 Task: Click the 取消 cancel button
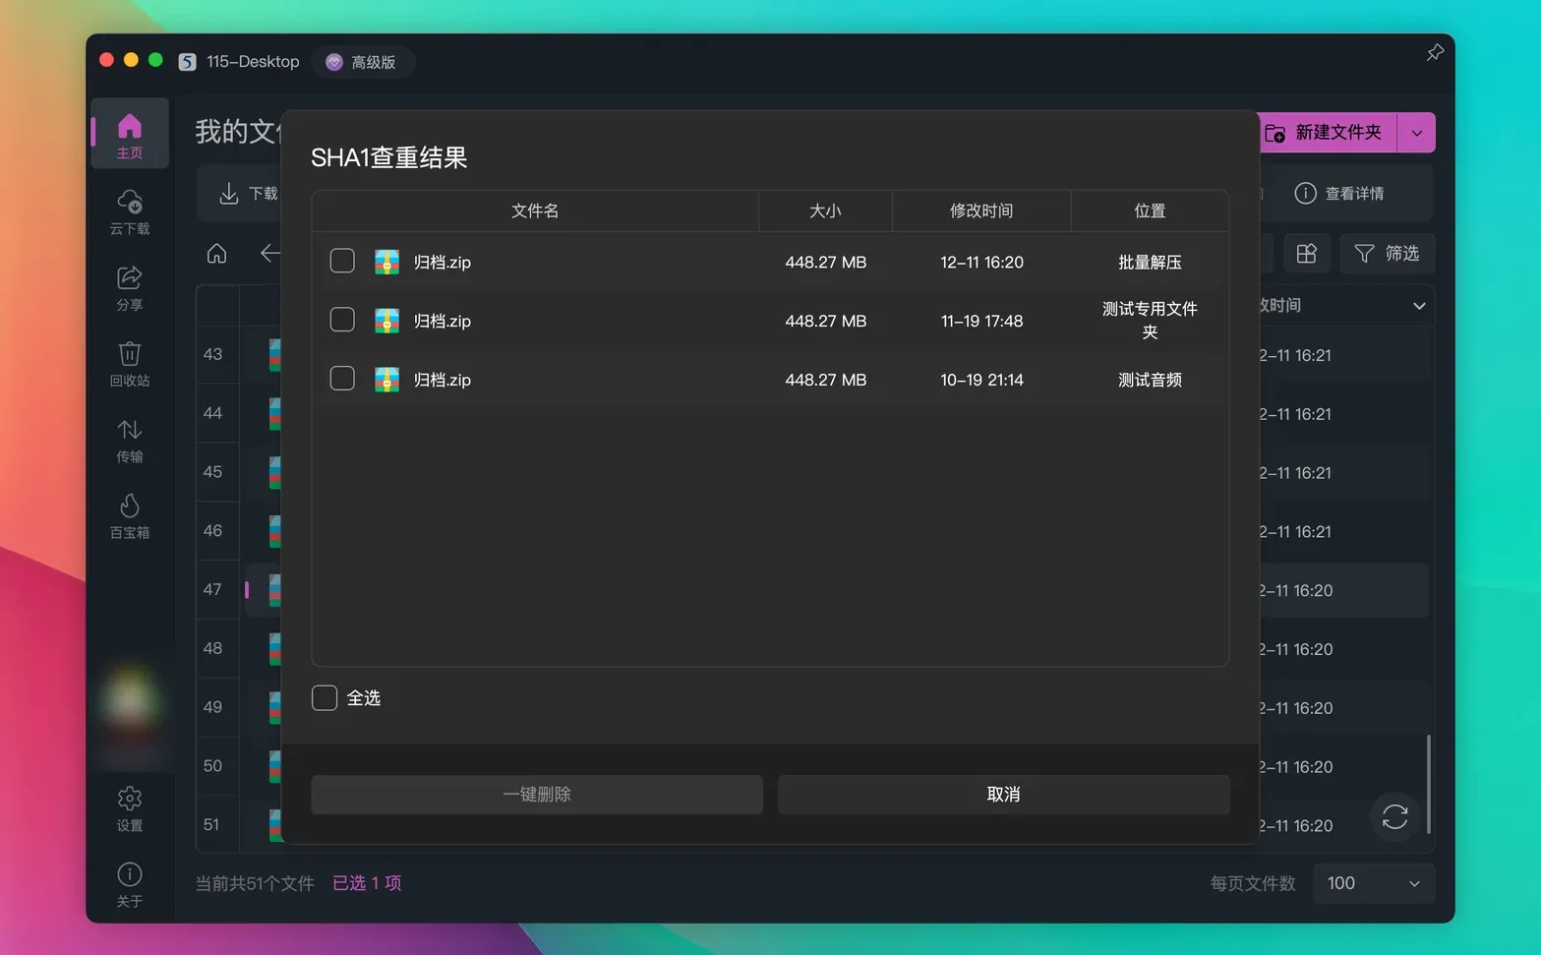pos(1002,794)
